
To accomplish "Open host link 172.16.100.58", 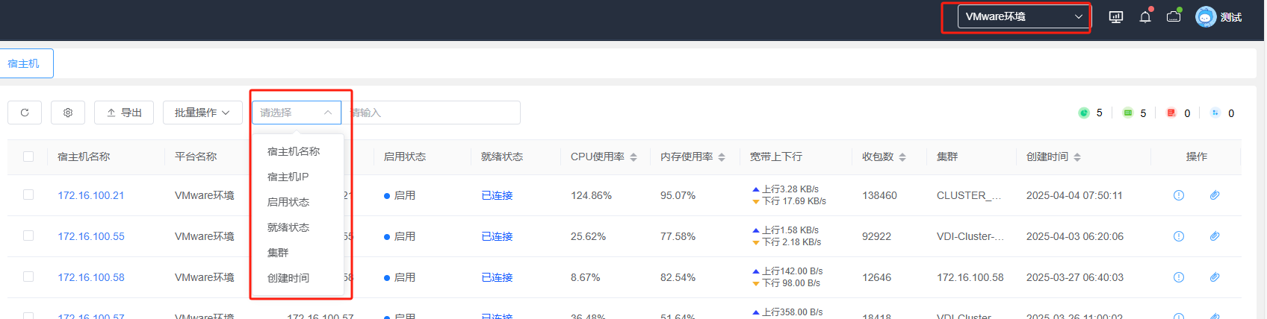I will (91, 277).
